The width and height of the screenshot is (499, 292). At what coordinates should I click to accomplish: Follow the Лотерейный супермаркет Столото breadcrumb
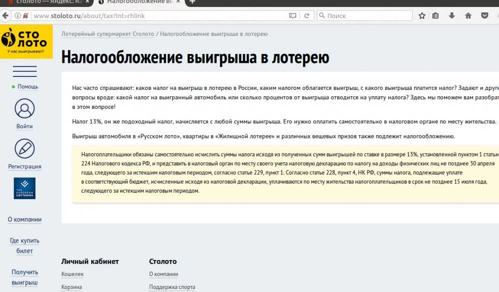108,34
